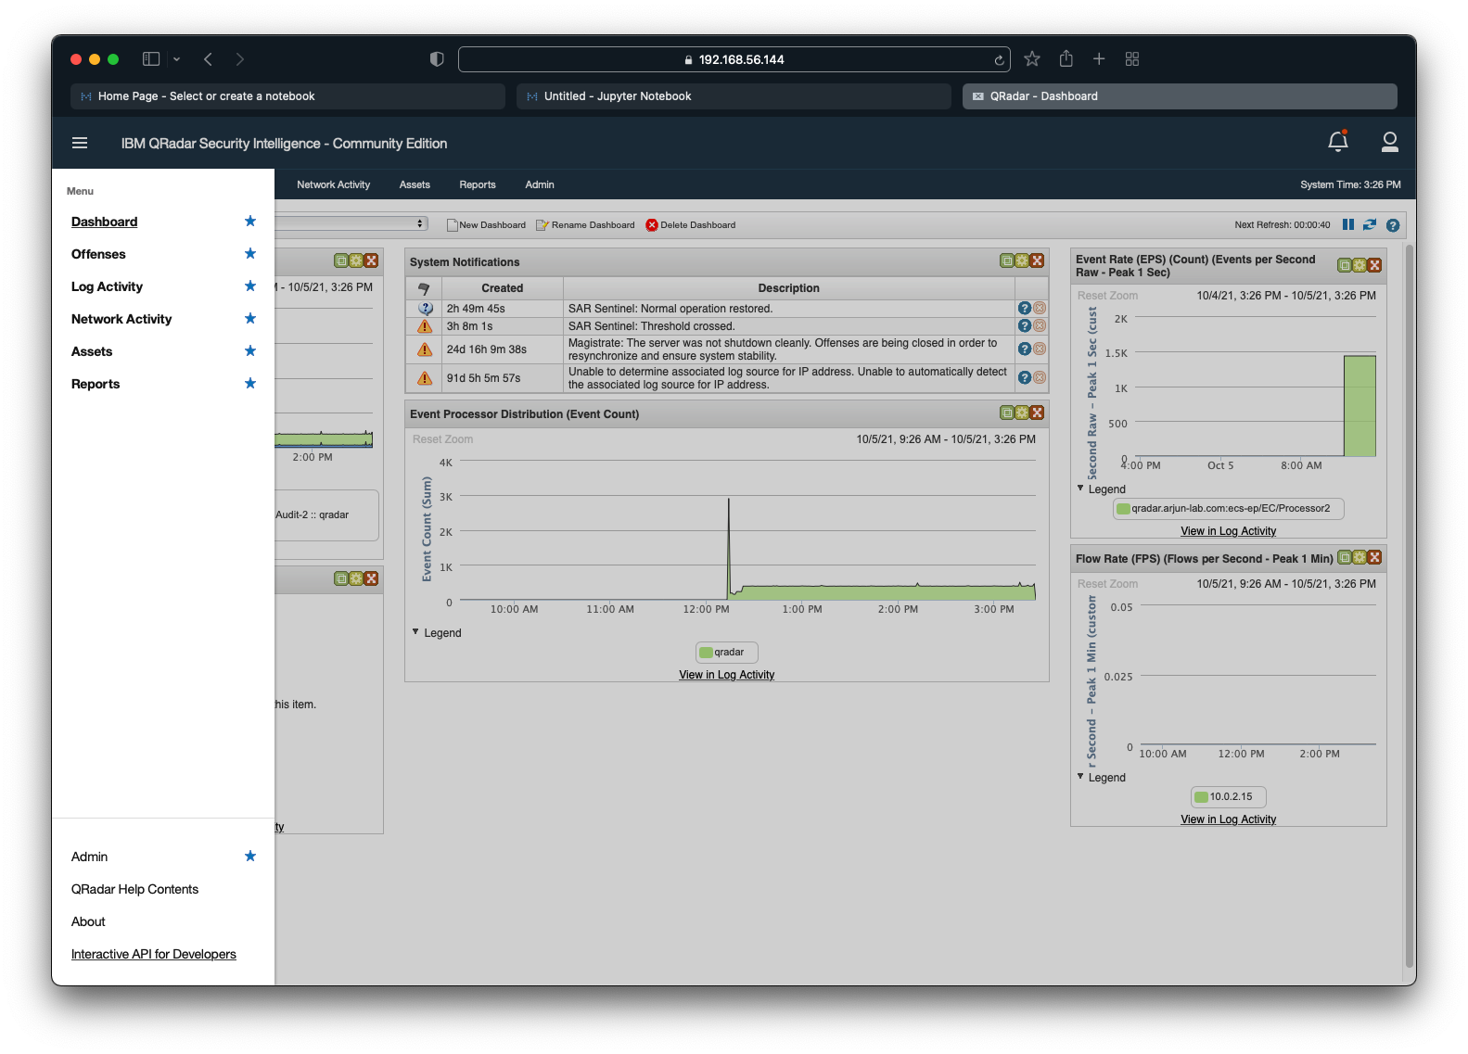The width and height of the screenshot is (1468, 1054).
Task: Click Rename Dashboard button
Action: [585, 225]
